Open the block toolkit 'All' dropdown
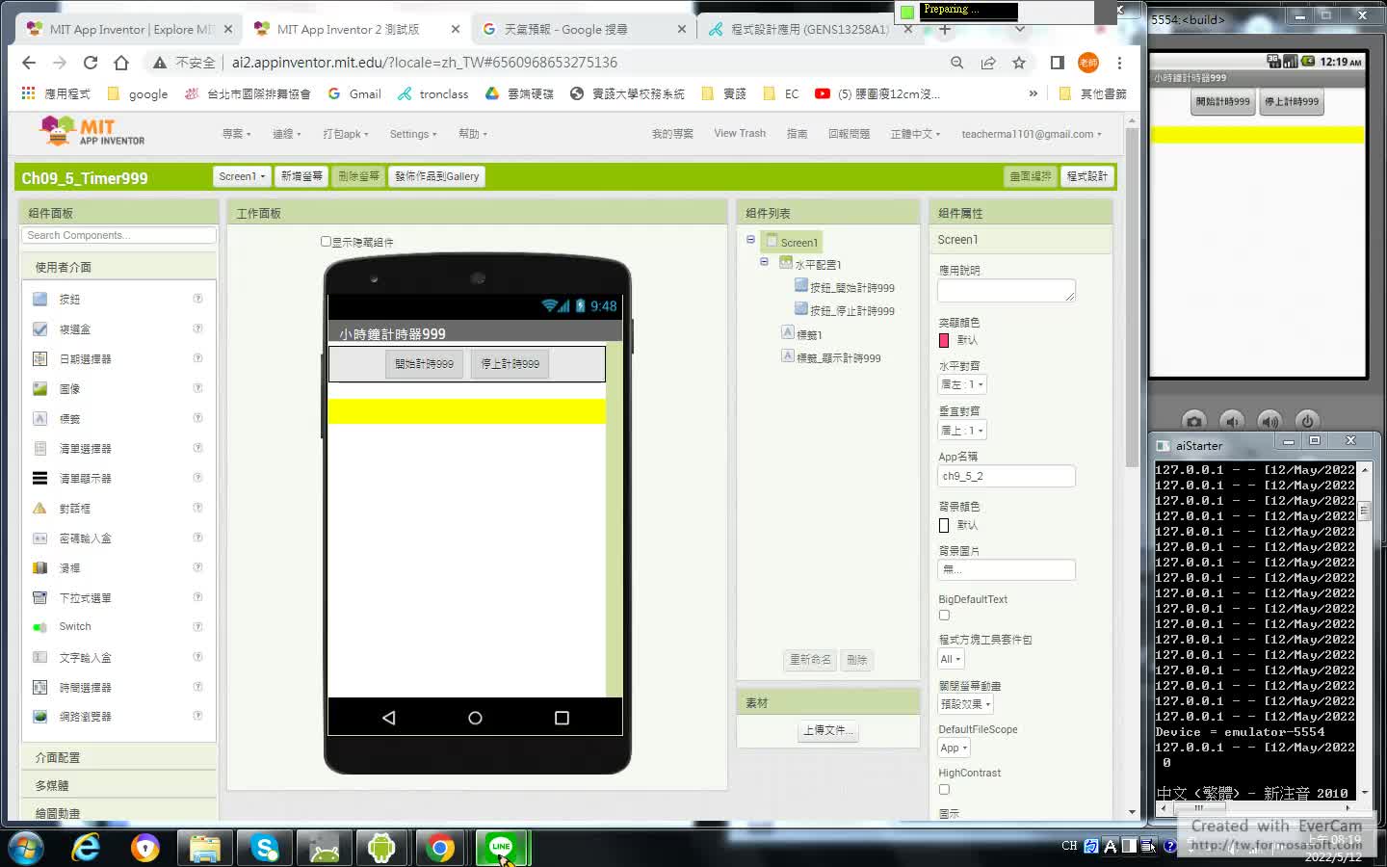 tap(951, 659)
